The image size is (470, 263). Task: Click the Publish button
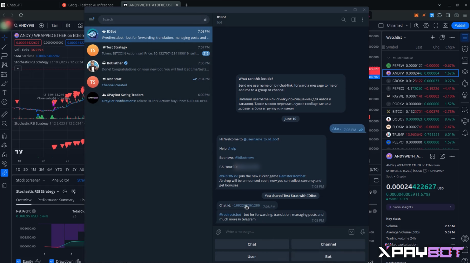(x=460, y=25)
